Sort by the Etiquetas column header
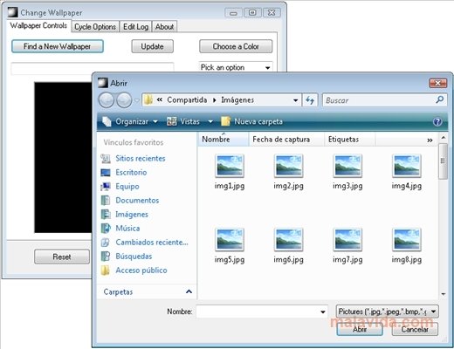 (x=349, y=140)
